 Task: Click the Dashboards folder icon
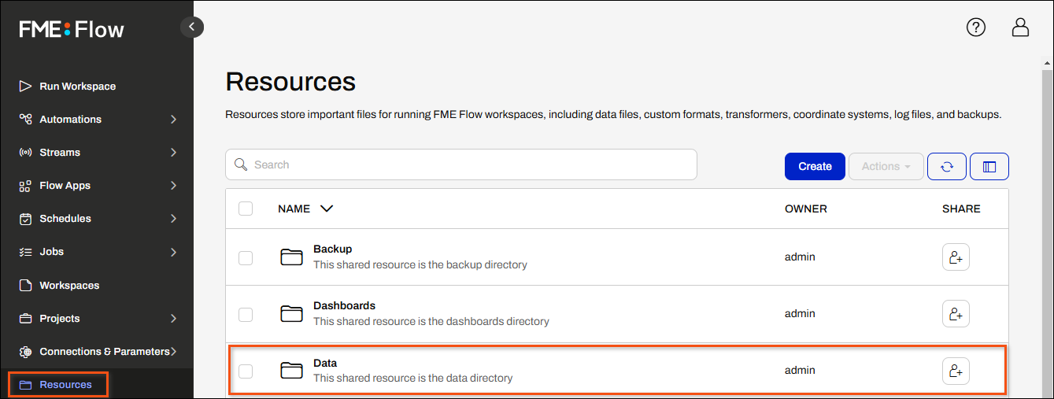tap(292, 314)
